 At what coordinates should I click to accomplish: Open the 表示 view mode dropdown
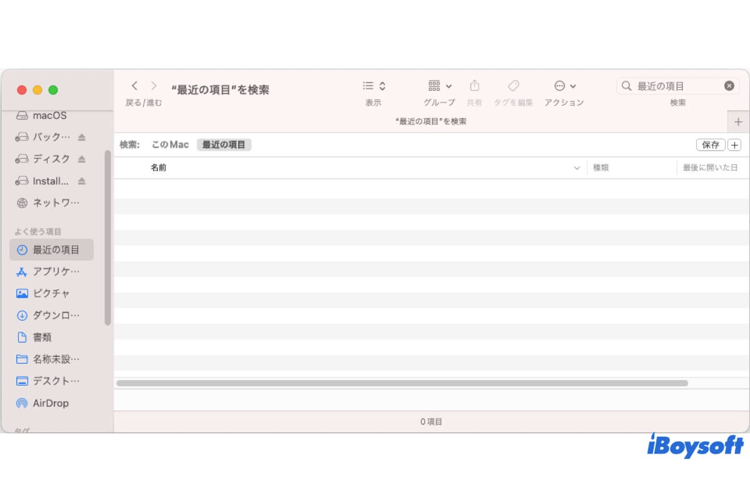(374, 86)
